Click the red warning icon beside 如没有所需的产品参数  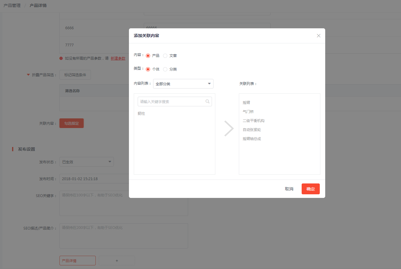tap(61, 58)
